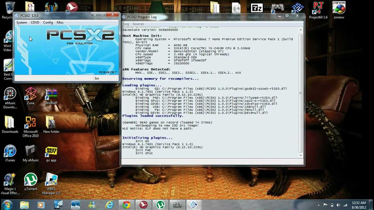The height and width of the screenshot is (210, 374).
Task: Open the CDVD menu in PCSX2
Action: tap(35, 22)
